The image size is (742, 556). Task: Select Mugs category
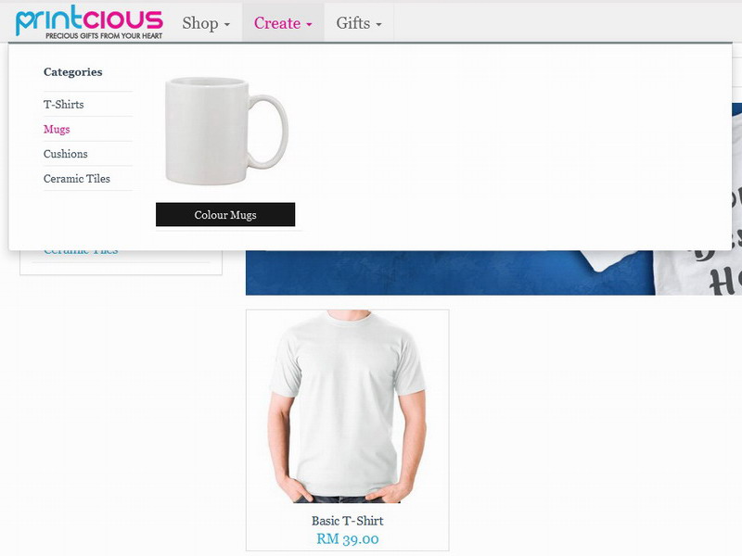coord(57,129)
